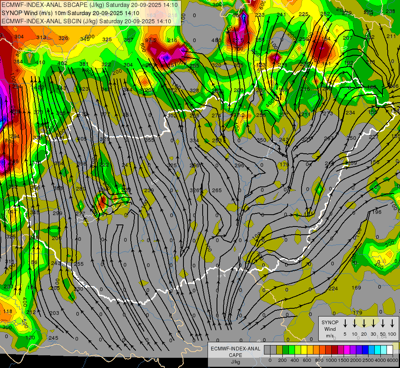Click the '600' tick label on the CAPE scale
Image resolution: width=400 pixels, height=368 pixels.
tap(307, 360)
